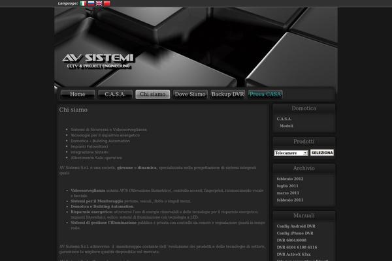
Task: Open Config Android DVR manual
Action: point(296,226)
